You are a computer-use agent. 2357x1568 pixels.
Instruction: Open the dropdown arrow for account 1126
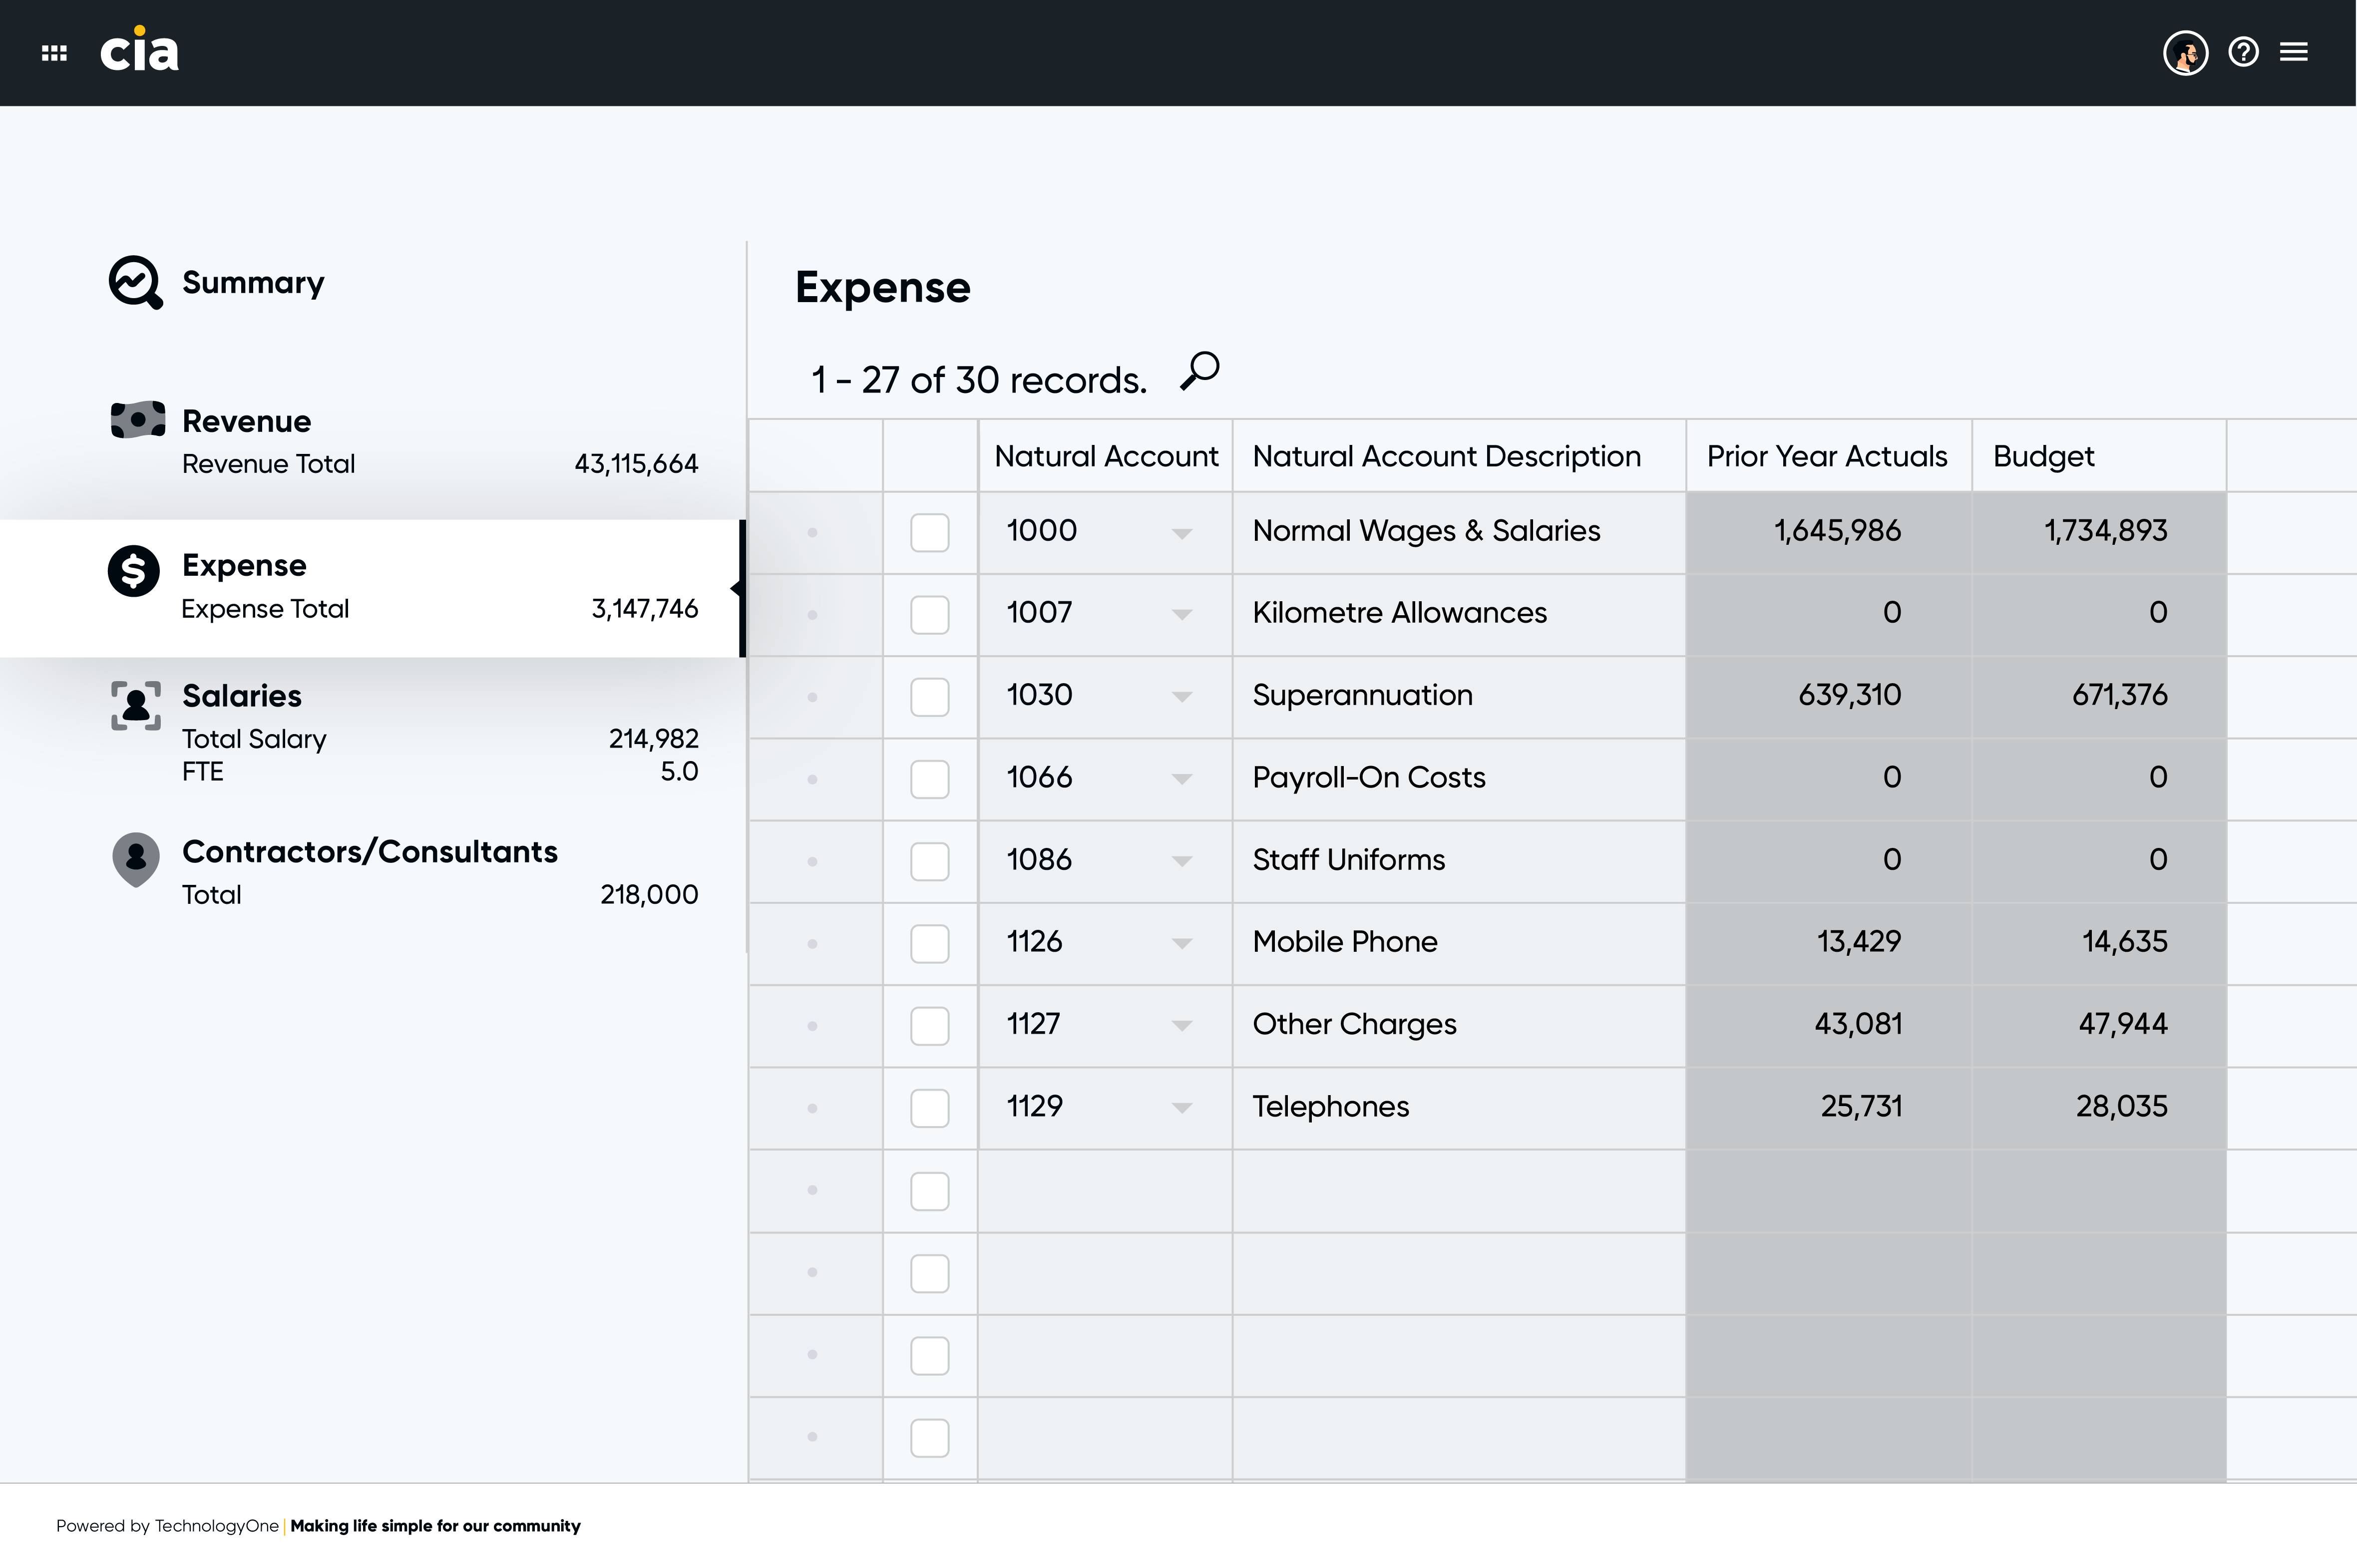(x=1182, y=944)
